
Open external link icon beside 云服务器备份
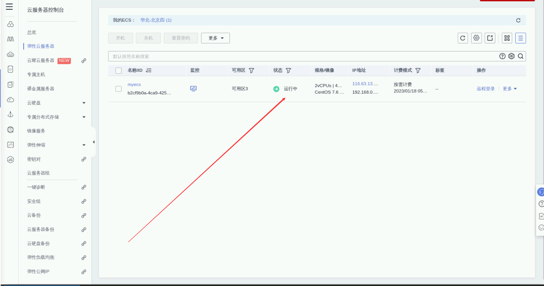click(x=84, y=230)
